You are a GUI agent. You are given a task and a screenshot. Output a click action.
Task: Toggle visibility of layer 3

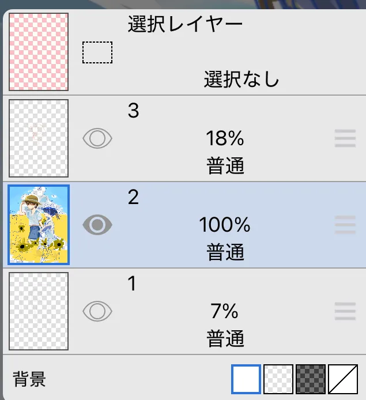97,138
